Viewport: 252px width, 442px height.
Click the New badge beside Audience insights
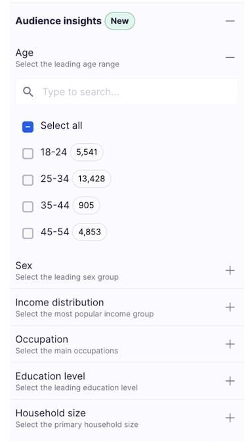tap(119, 21)
